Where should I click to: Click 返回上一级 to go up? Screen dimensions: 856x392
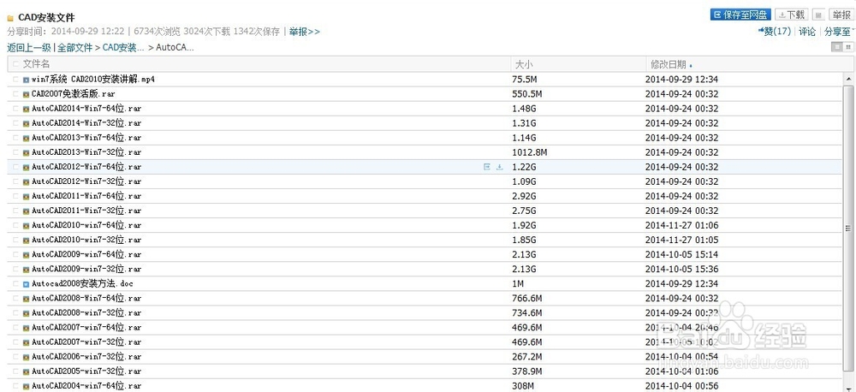point(29,47)
